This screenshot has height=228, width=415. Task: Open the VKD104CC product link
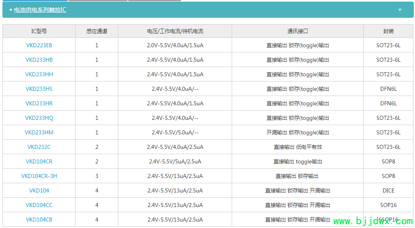click(x=39, y=205)
